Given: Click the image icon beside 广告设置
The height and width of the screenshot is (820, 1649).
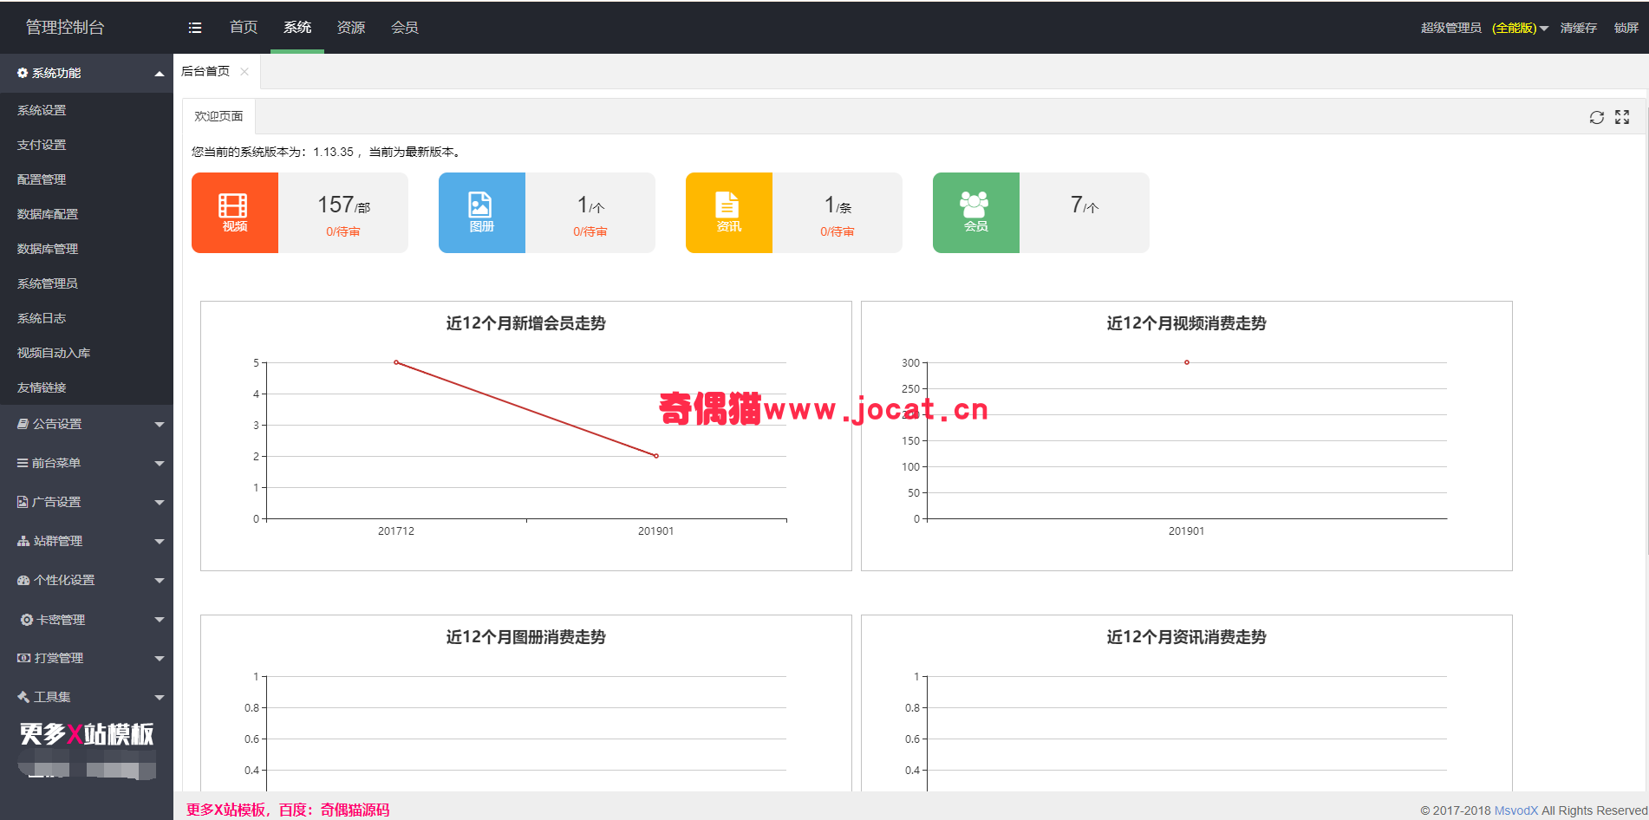Looking at the screenshot, I should pyautogui.click(x=23, y=502).
